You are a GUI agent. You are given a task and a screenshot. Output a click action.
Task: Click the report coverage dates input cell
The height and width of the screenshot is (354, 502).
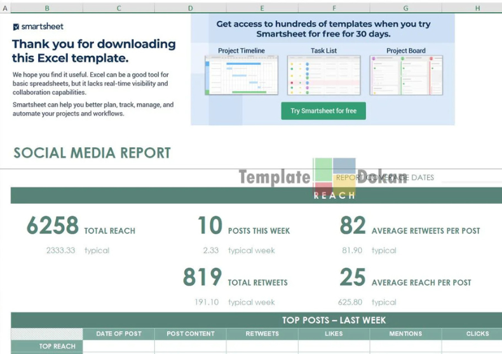tap(472, 176)
